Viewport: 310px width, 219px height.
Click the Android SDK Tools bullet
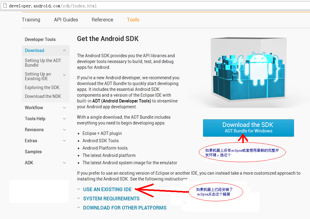click(101, 141)
